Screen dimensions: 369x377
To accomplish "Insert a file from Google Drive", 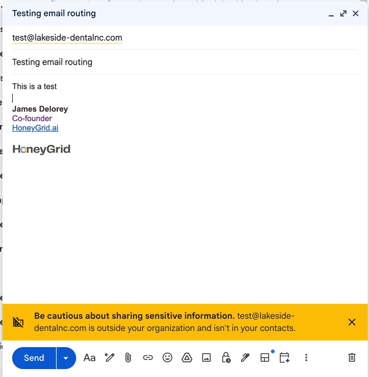I will (187, 358).
